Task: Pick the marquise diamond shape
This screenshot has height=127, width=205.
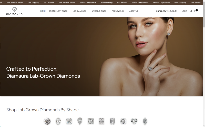Action: point(145,121)
